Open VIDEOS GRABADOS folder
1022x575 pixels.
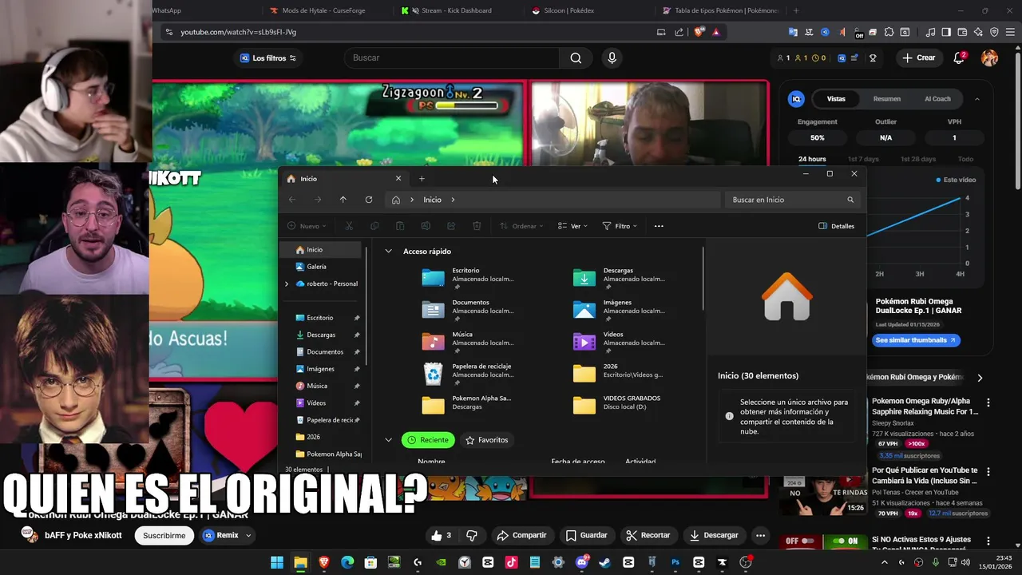click(619, 404)
